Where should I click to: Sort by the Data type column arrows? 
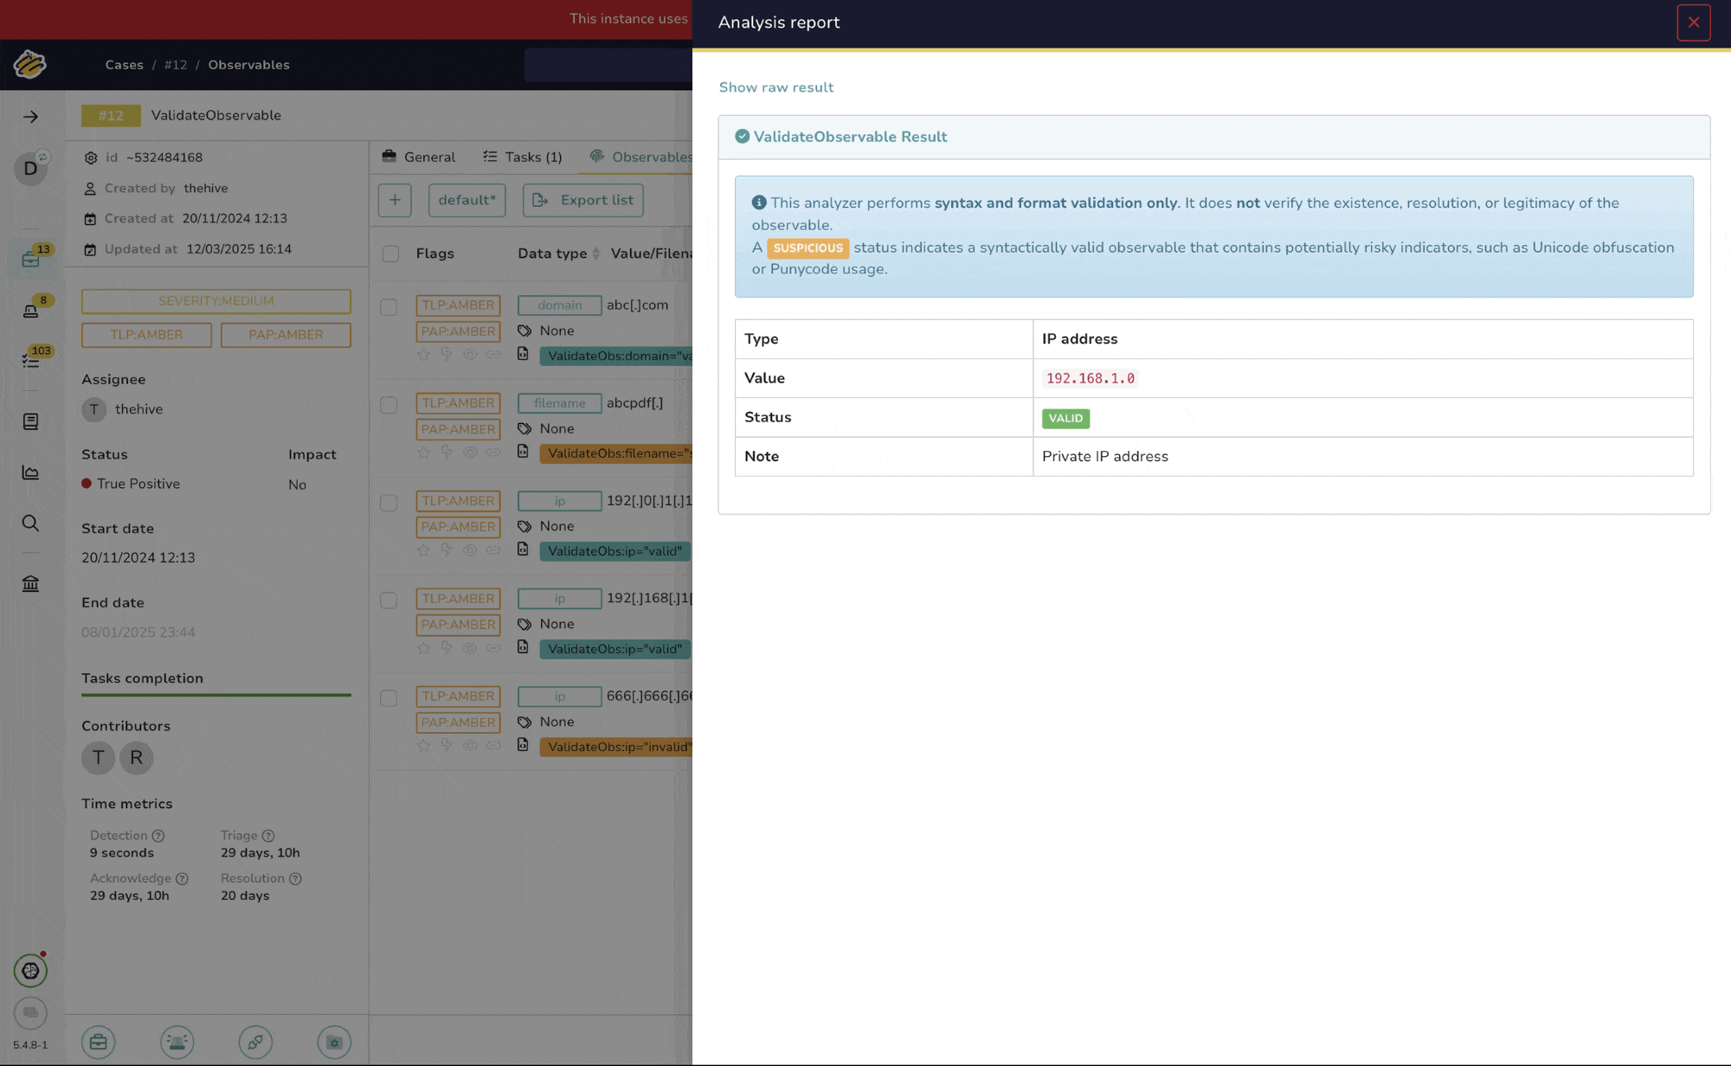tap(595, 254)
